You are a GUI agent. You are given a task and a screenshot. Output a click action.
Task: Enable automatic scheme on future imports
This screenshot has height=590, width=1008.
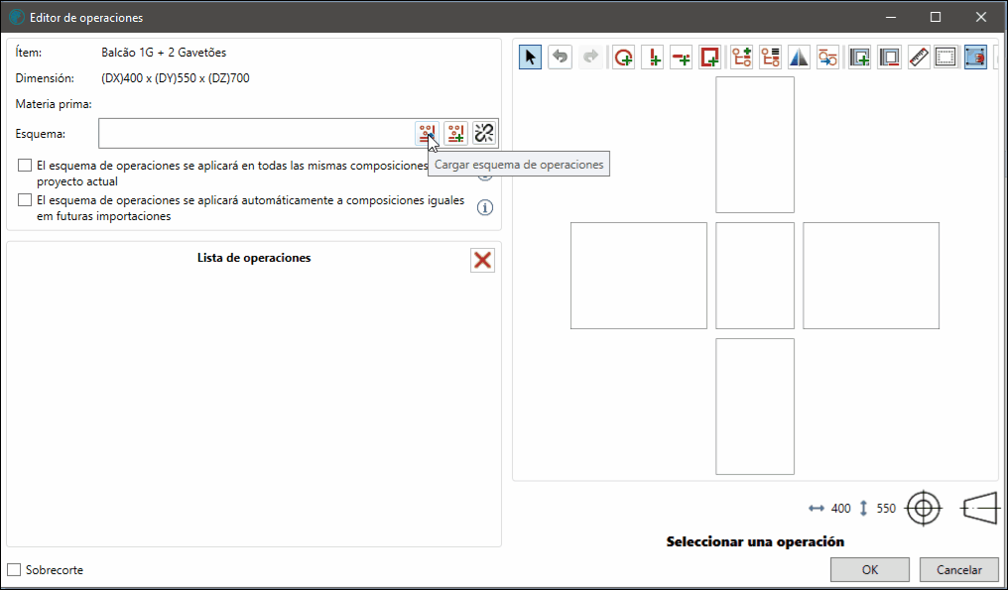point(25,200)
